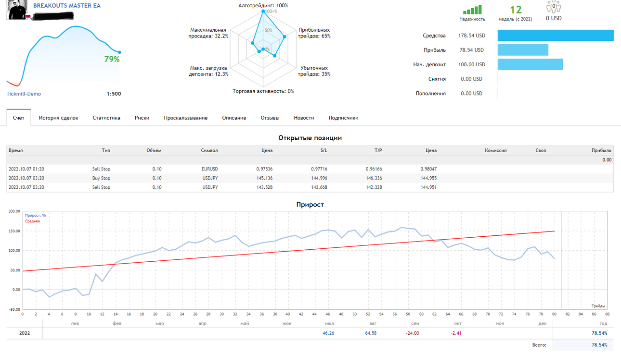
Task: Click the subscribers people icon
Action: [x=554, y=7]
